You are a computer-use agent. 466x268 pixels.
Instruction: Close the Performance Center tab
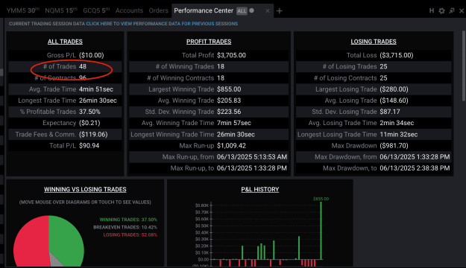(x=268, y=11)
